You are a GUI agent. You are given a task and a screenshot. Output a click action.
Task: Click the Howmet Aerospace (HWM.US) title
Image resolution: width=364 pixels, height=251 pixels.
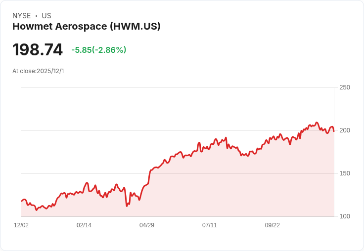click(87, 27)
